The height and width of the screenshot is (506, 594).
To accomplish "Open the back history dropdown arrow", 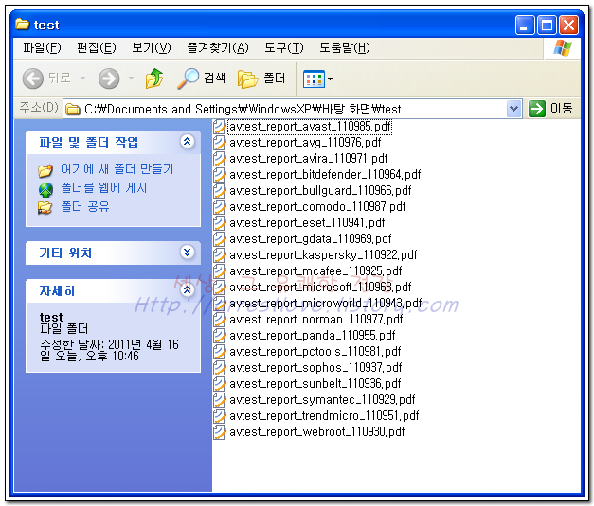I will click(82, 79).
